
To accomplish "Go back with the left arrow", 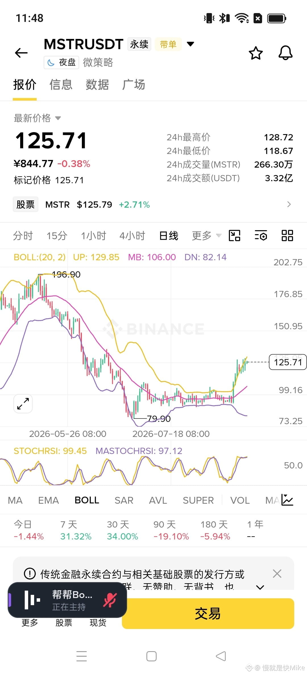I will tap(21, 53).
